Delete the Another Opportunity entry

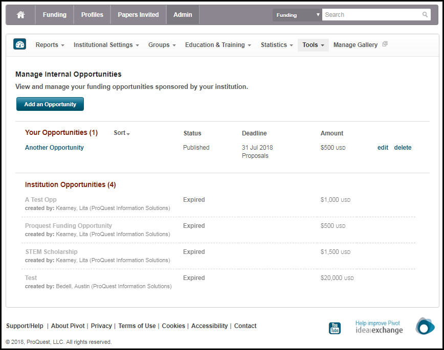403,148
